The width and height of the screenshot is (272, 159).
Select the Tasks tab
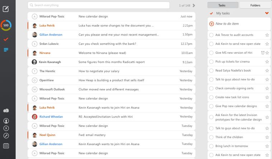pos(223,5)
